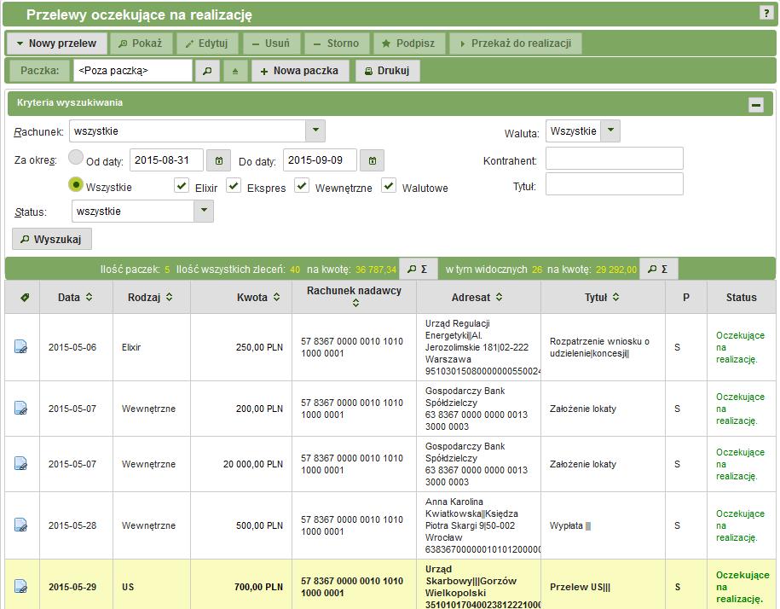The width and height of the screenshot is (780, 609).
Task: Click the Storno toolbar button
Action: pyautogui.click(x=337, y=43)
